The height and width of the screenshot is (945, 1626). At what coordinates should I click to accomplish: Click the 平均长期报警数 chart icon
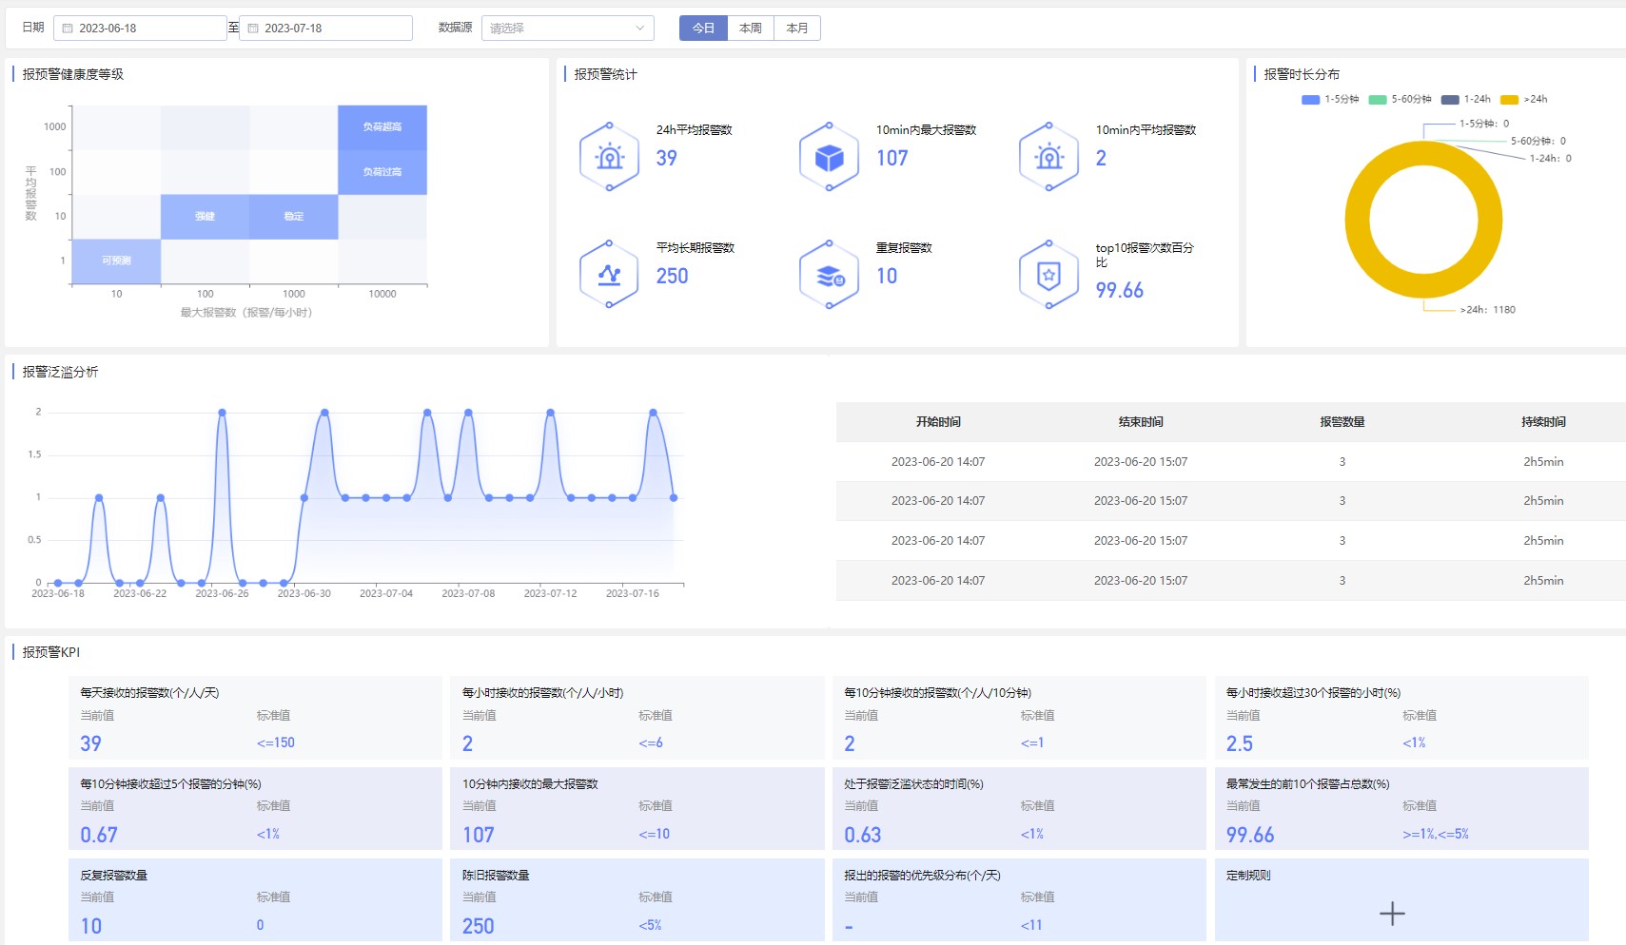609,275
